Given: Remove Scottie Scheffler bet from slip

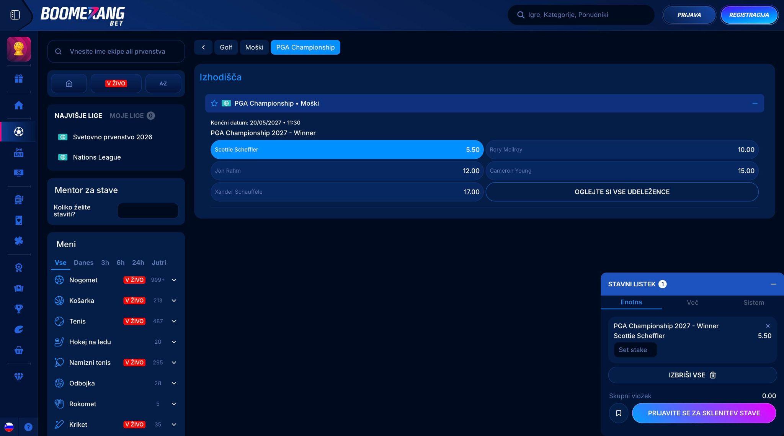Looking at the screenshot, I should pyautogui.click(x=768, y=326).
